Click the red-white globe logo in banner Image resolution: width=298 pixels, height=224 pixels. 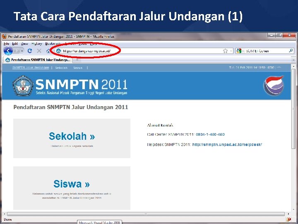274,85
